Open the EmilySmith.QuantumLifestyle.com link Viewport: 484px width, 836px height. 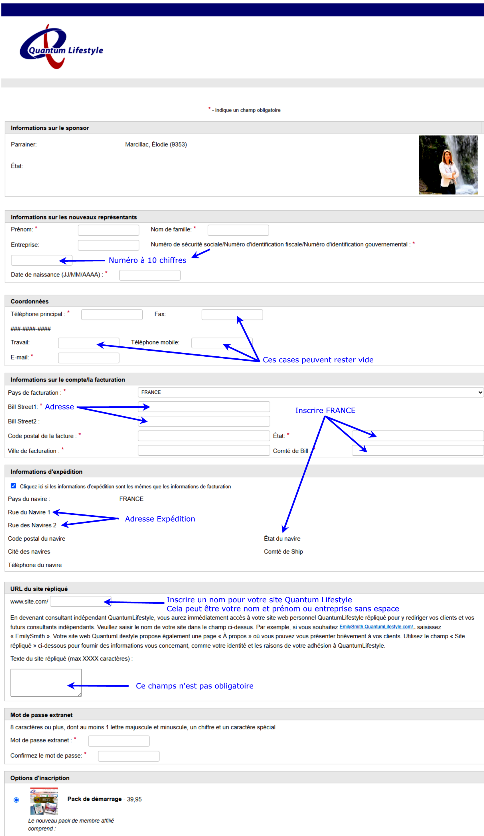pos(376,627)
